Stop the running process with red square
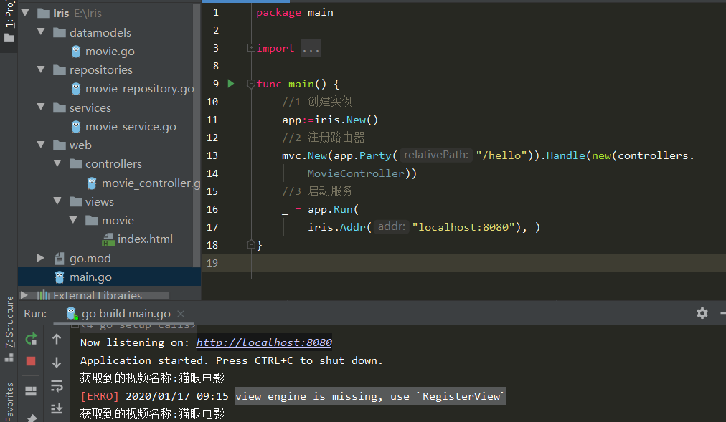The image size is (726, 422). (31, 361)
